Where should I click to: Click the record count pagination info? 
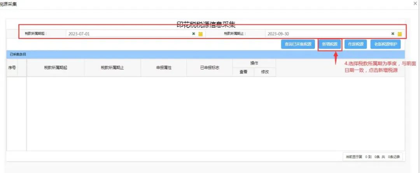(373, 157)
